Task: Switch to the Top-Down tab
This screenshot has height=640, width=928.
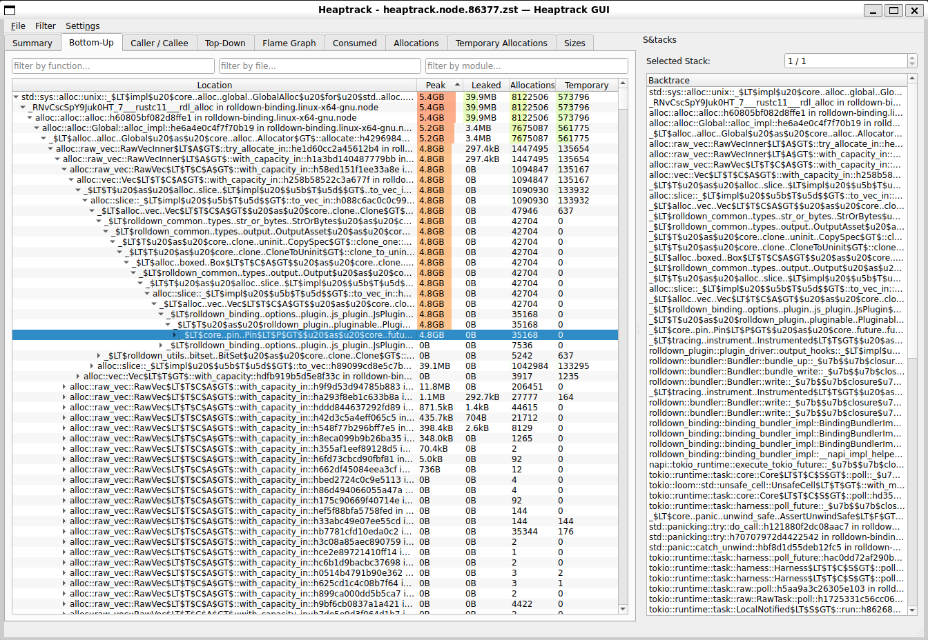Action: point(225,42)
